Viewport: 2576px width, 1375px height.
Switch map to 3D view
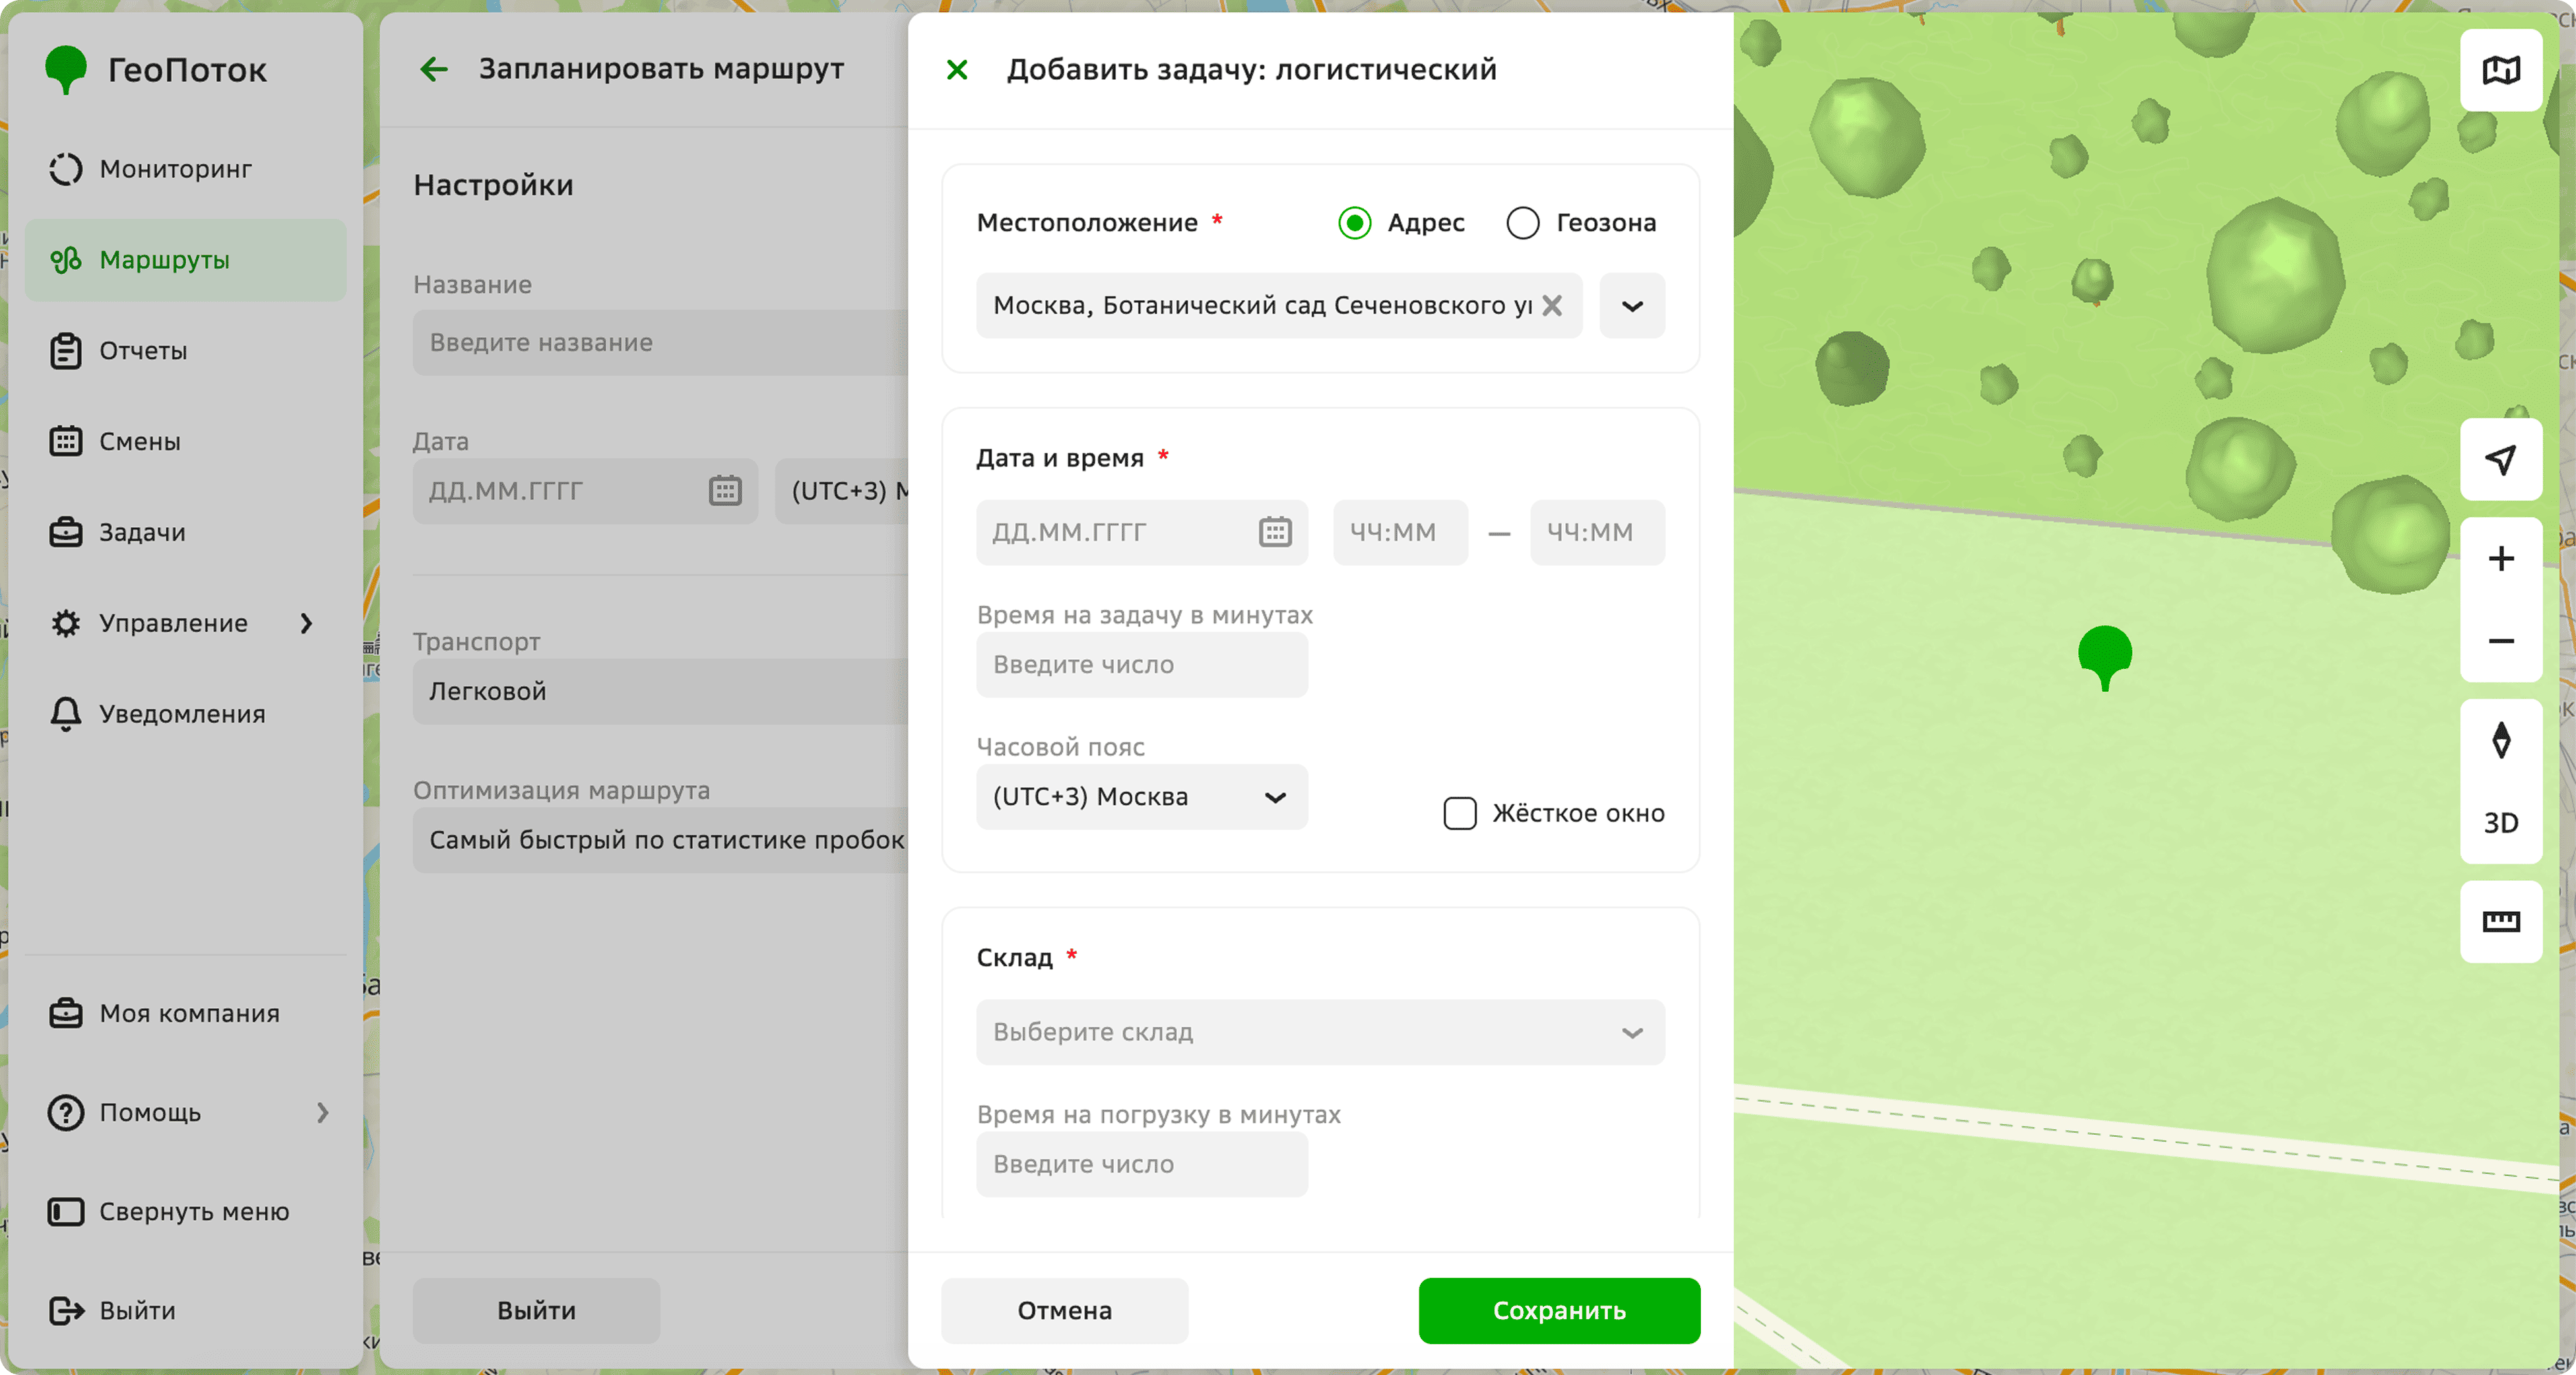[2500, 822]
